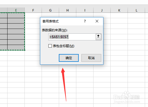
Task: Select column G header
Action: [x=50, y=10]
